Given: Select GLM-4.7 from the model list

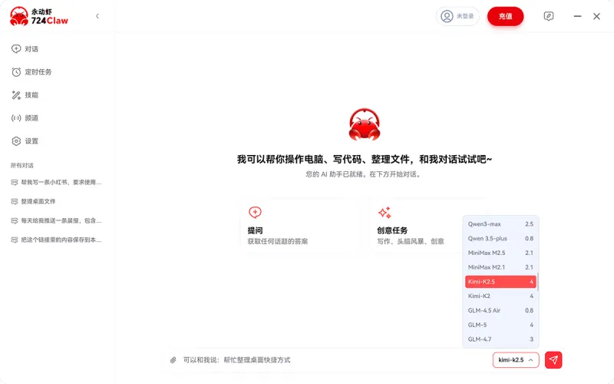Looking at the screenshot, I should (500, 339).
